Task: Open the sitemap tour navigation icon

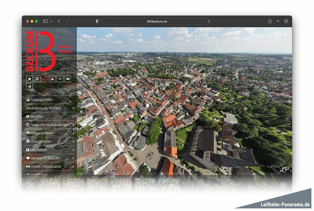Action: click(x=52, y=79)
